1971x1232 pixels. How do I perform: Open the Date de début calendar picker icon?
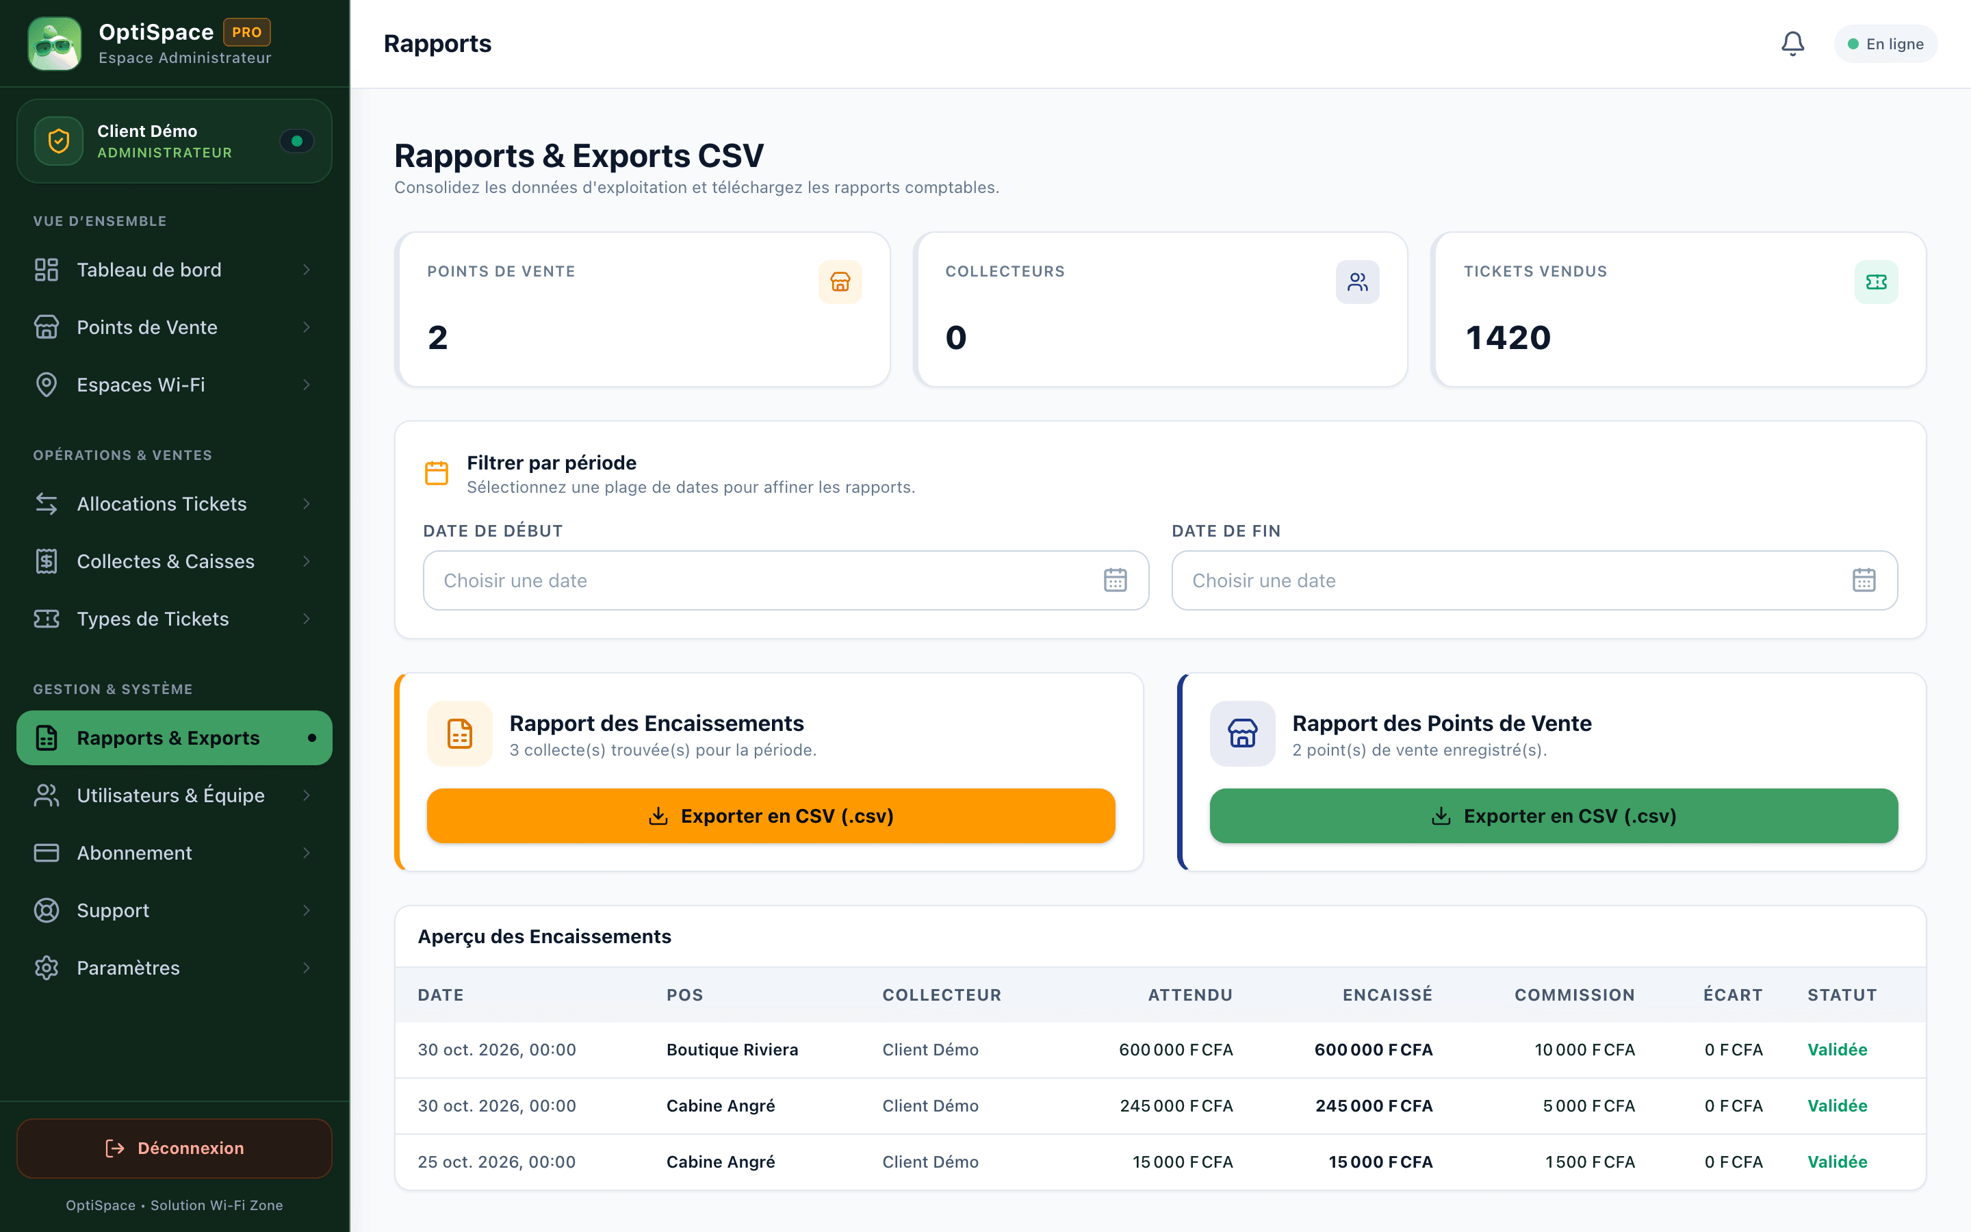point(1115,580)
